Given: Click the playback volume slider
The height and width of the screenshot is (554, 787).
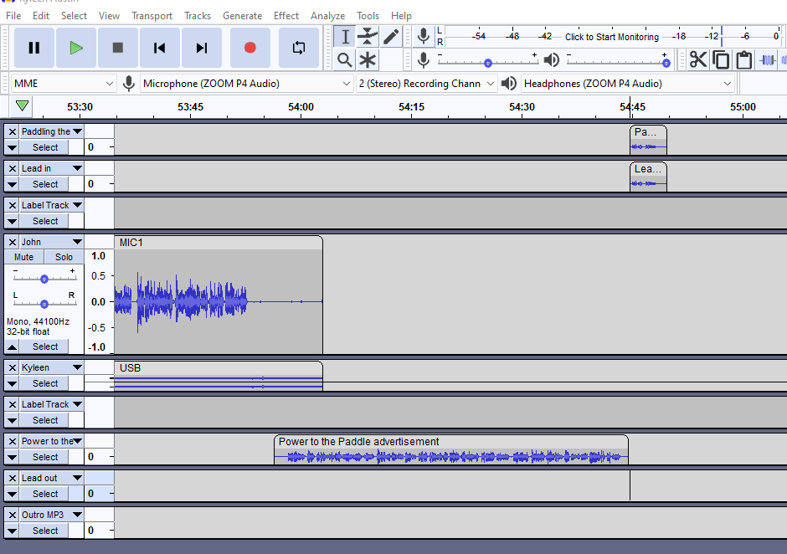Looking at the screenshot, I should tap(617, 63).
